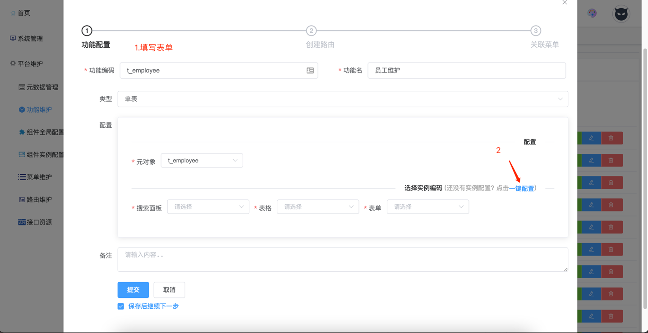Click the color palette theme icon
The width and height of the screenshot is (648, 333).
(x=592, y=13)
